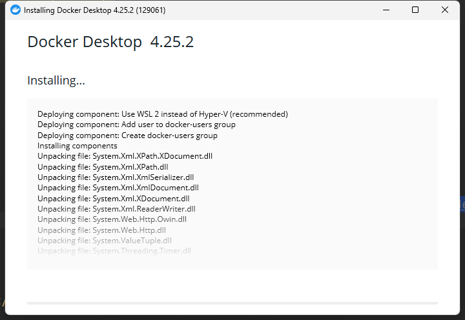Screen dimensions: 465x320
Task: Click the 'Installing...' status text
Action: point(56,81)
